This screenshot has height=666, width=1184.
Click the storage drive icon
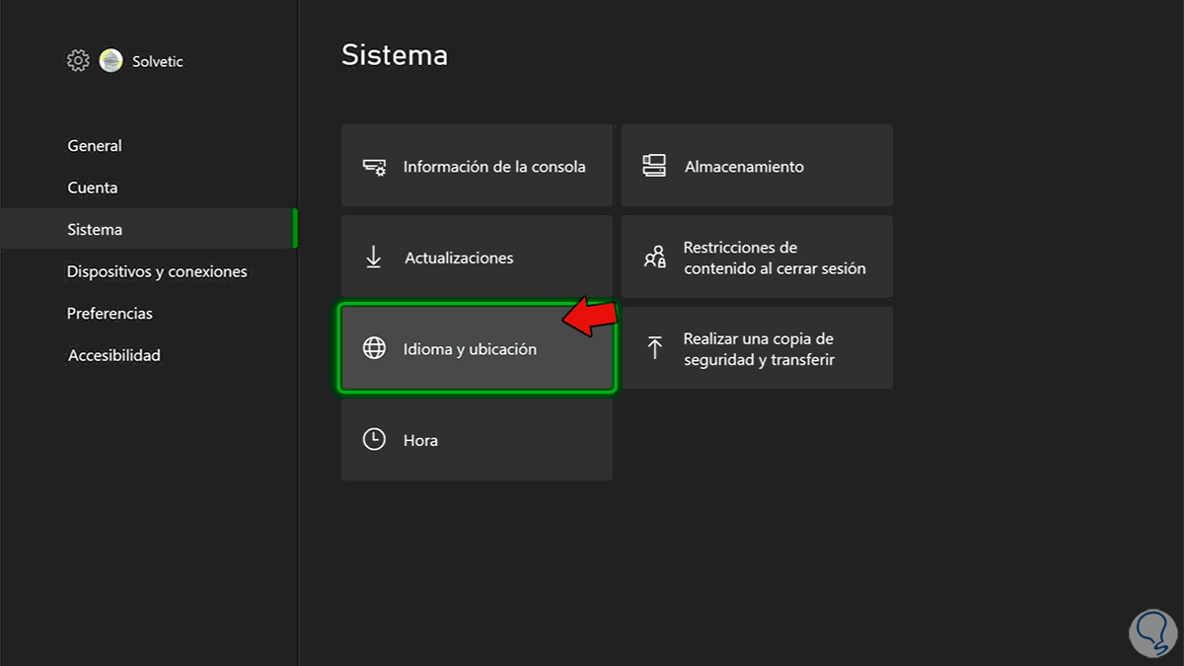pos(654,166)
